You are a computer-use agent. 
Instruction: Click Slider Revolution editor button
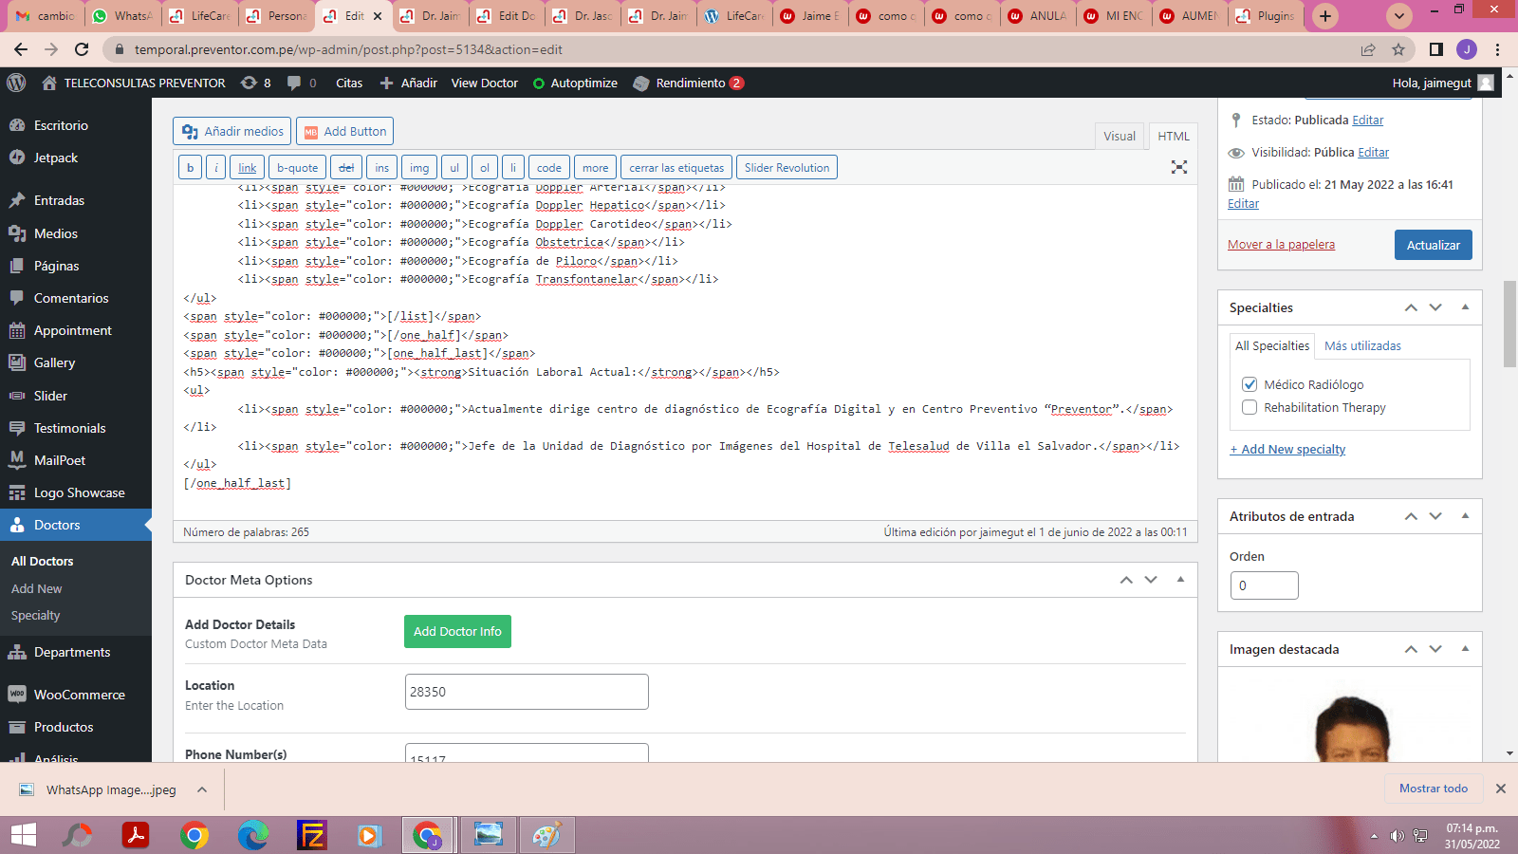pyautogui.click(x=787, y=168)
